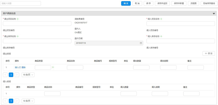Open the 10条/页 dropdown under 调入明细

tap(28, 101)
